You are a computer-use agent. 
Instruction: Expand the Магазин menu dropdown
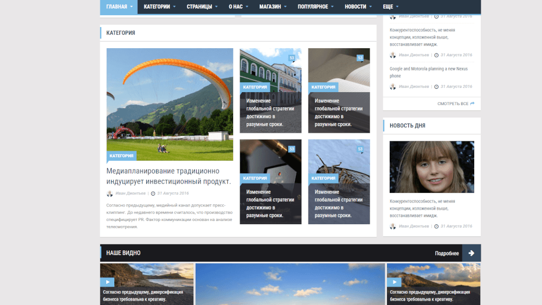pos(273,7)
